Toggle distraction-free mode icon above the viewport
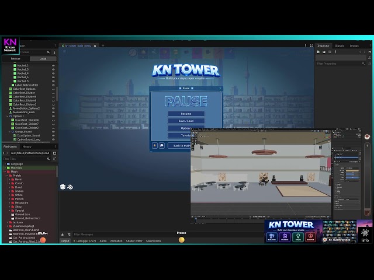This screenshot has width=374, height=280. click(x=311, y=45)
